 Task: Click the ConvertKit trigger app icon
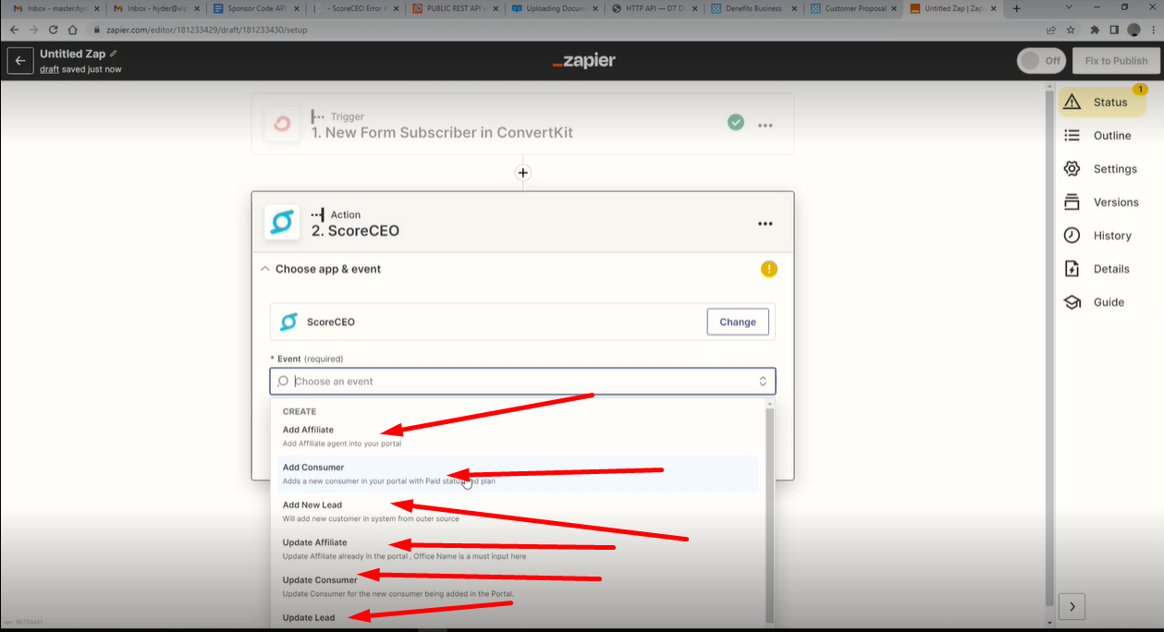[282, 124]
